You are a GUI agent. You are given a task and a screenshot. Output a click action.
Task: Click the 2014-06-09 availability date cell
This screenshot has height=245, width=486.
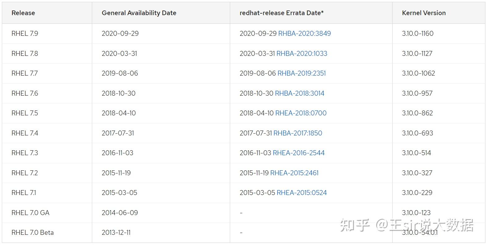tap(120, 213)
